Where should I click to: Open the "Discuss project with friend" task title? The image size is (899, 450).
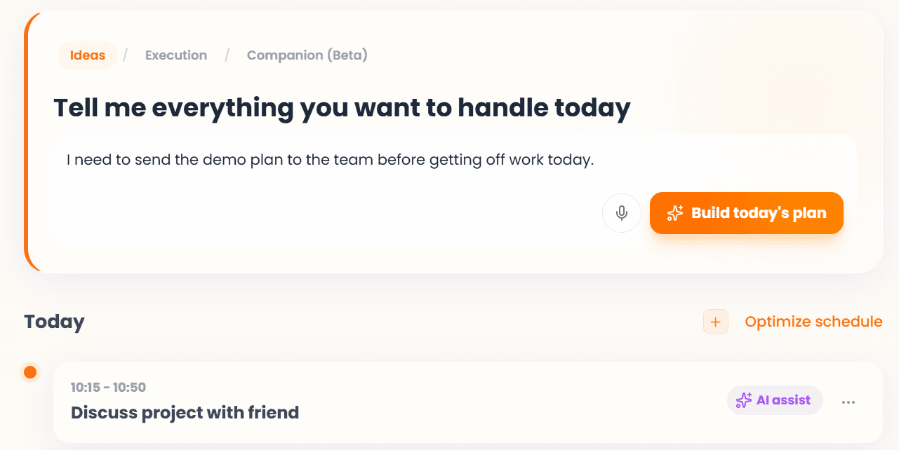tap(185, 412)
